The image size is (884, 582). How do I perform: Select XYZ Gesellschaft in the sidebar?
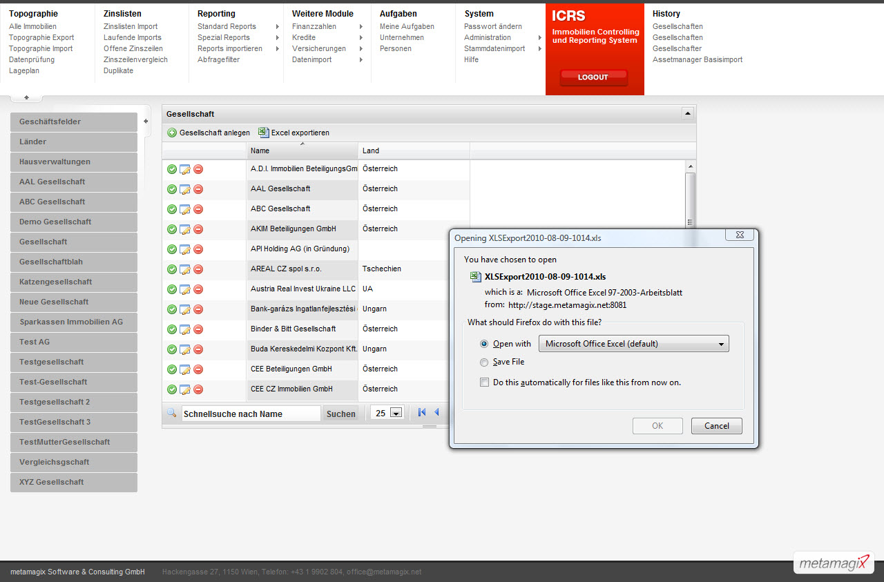tap(74, 483)
